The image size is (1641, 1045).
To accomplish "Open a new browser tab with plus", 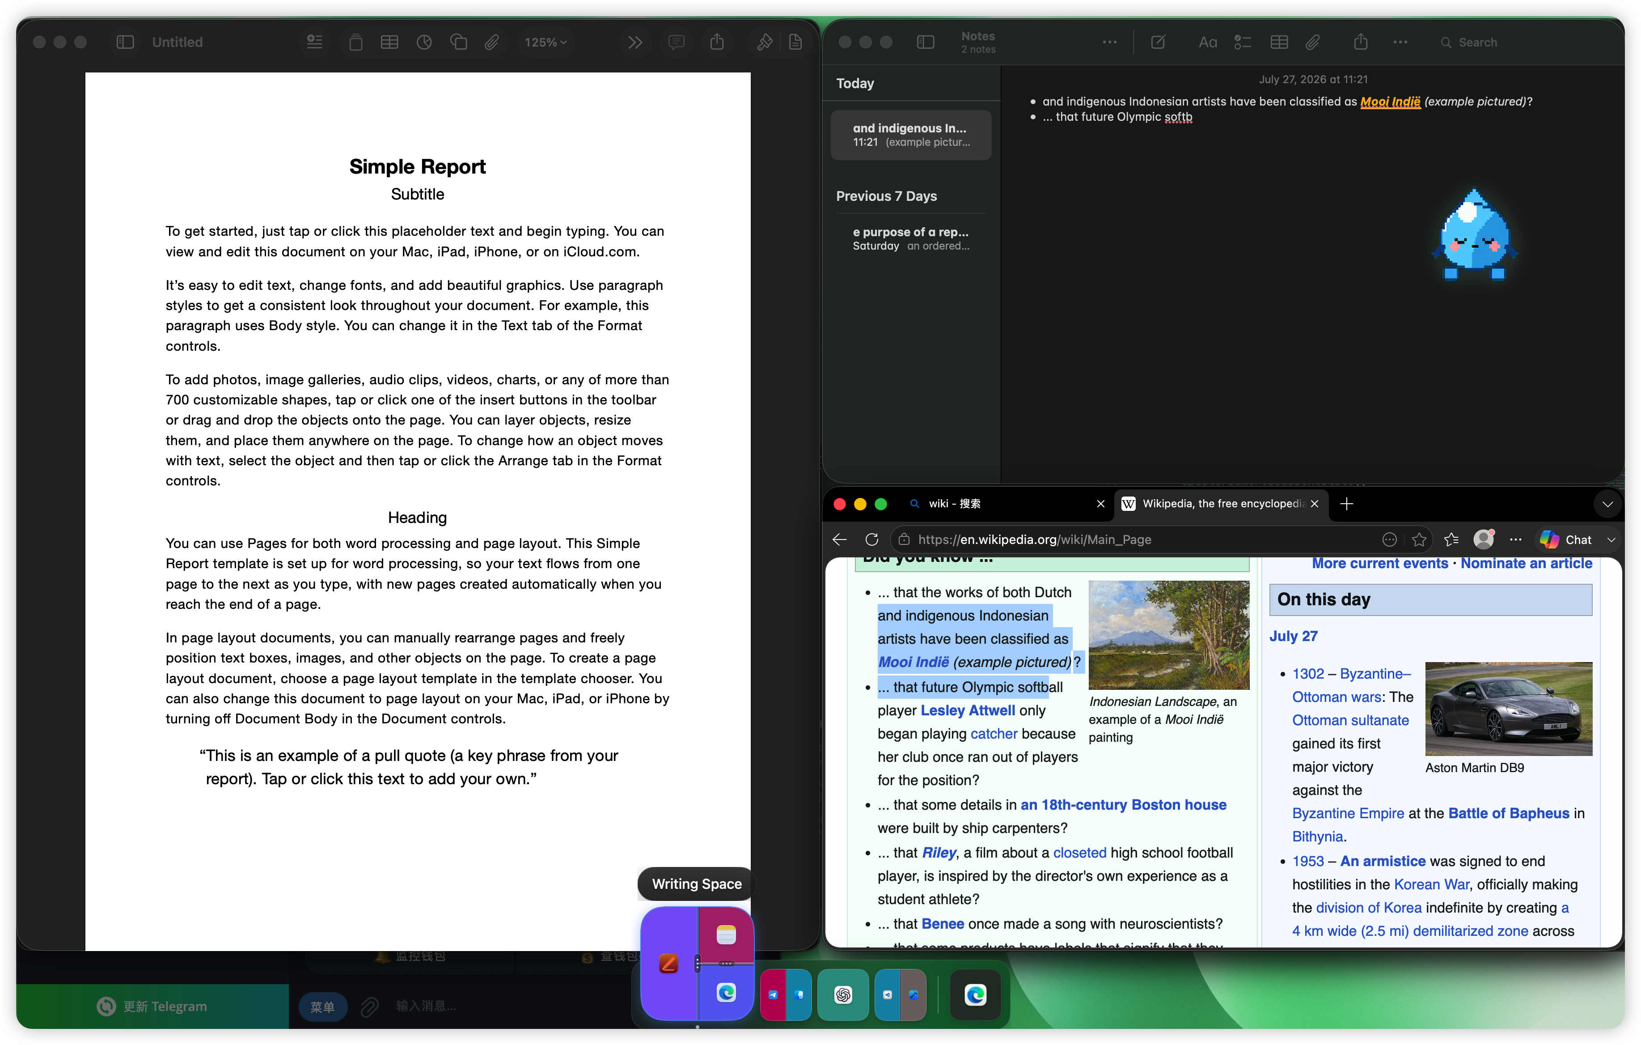I will coord(1347,504).
